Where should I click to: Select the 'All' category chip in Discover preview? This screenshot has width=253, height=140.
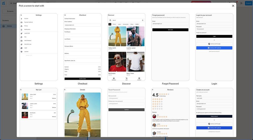(x=110, y=24)
